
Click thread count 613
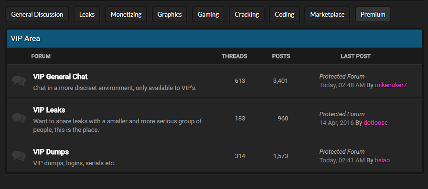pyautogui.click(x=240, y=81)
